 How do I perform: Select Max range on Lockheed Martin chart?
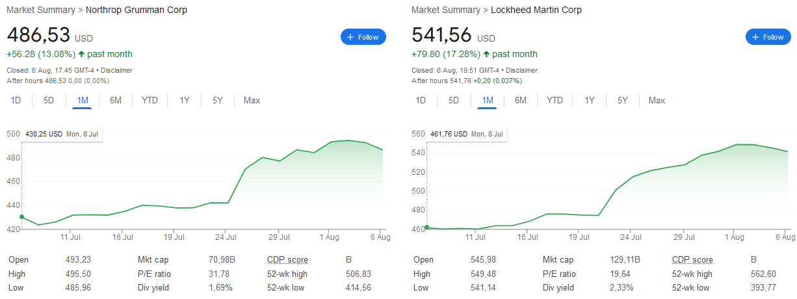pos(657,100)
